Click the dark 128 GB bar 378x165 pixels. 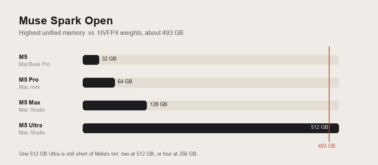[115, 106]
